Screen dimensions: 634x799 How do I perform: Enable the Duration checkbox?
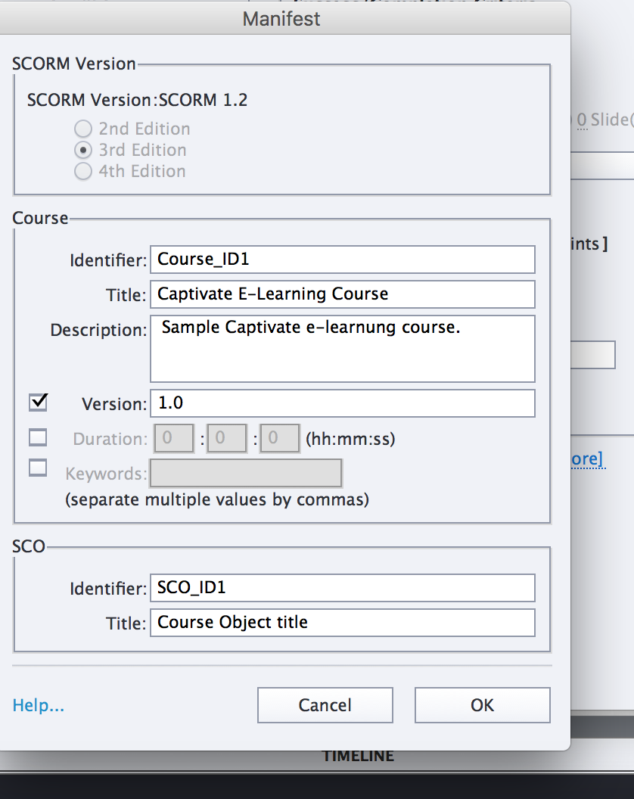tap(38, 437)
